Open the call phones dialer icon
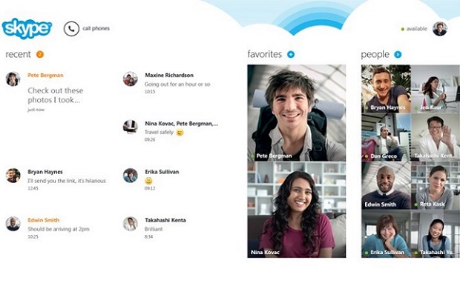The height and width of the screenshot is (286, 460). [x=71, y=29]
